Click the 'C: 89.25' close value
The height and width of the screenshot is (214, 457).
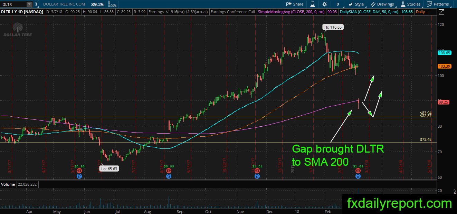click(123, 12)
